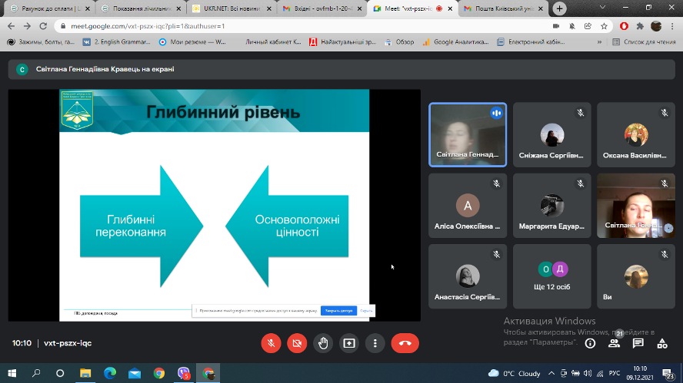Screen dimensions: 683x383
Task: Select Світлана Геннад... speaking participant tile
Action: (468, 135)
